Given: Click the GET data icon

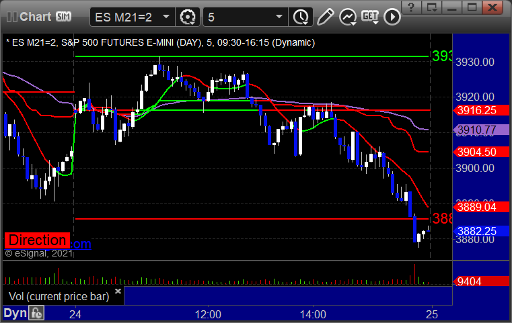Looking at the screenshot, I should click(x=370, y=17).
